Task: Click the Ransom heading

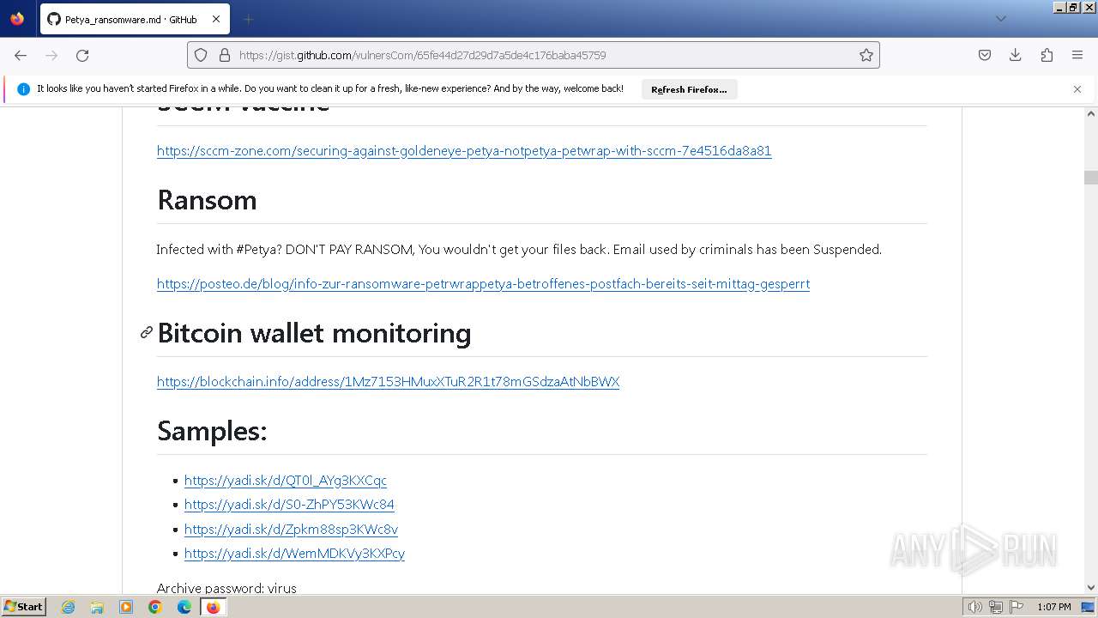Action: pyautogui.click(x=207, y=200)
